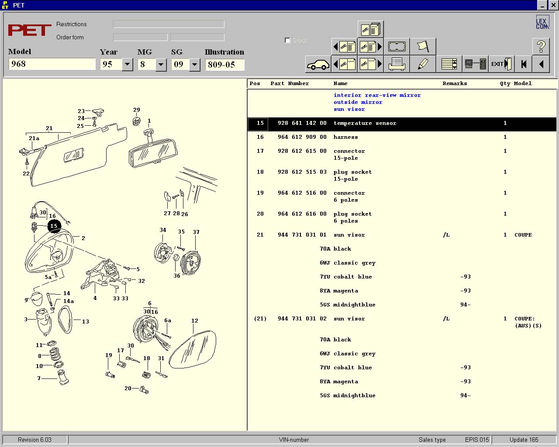Click the list with scroll arrows icon
The height and width of the screenshot is (447, 559).
click(449, 65)
